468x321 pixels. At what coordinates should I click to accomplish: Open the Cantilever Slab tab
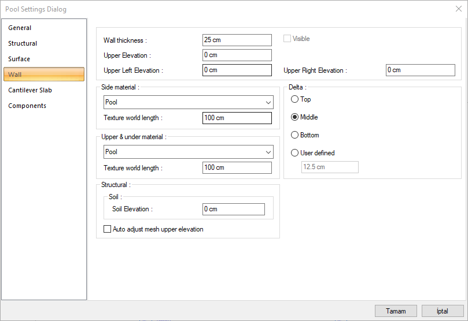pyautogui.click(x=30, y=90)
